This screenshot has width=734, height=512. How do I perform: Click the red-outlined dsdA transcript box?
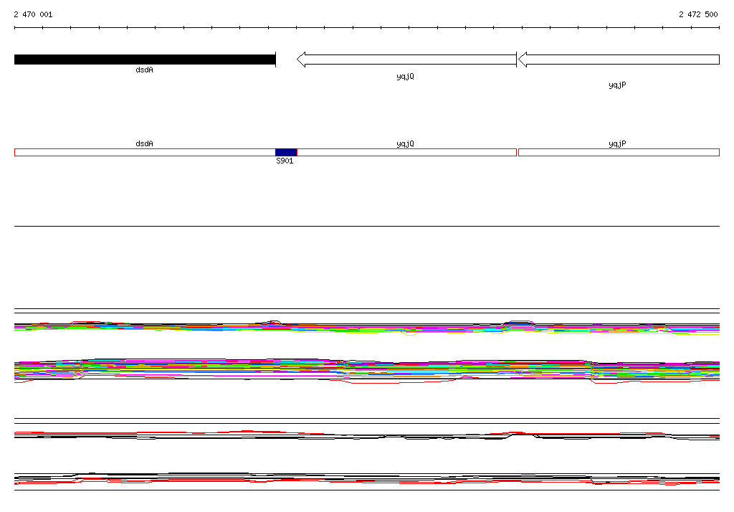click(145, 152)
